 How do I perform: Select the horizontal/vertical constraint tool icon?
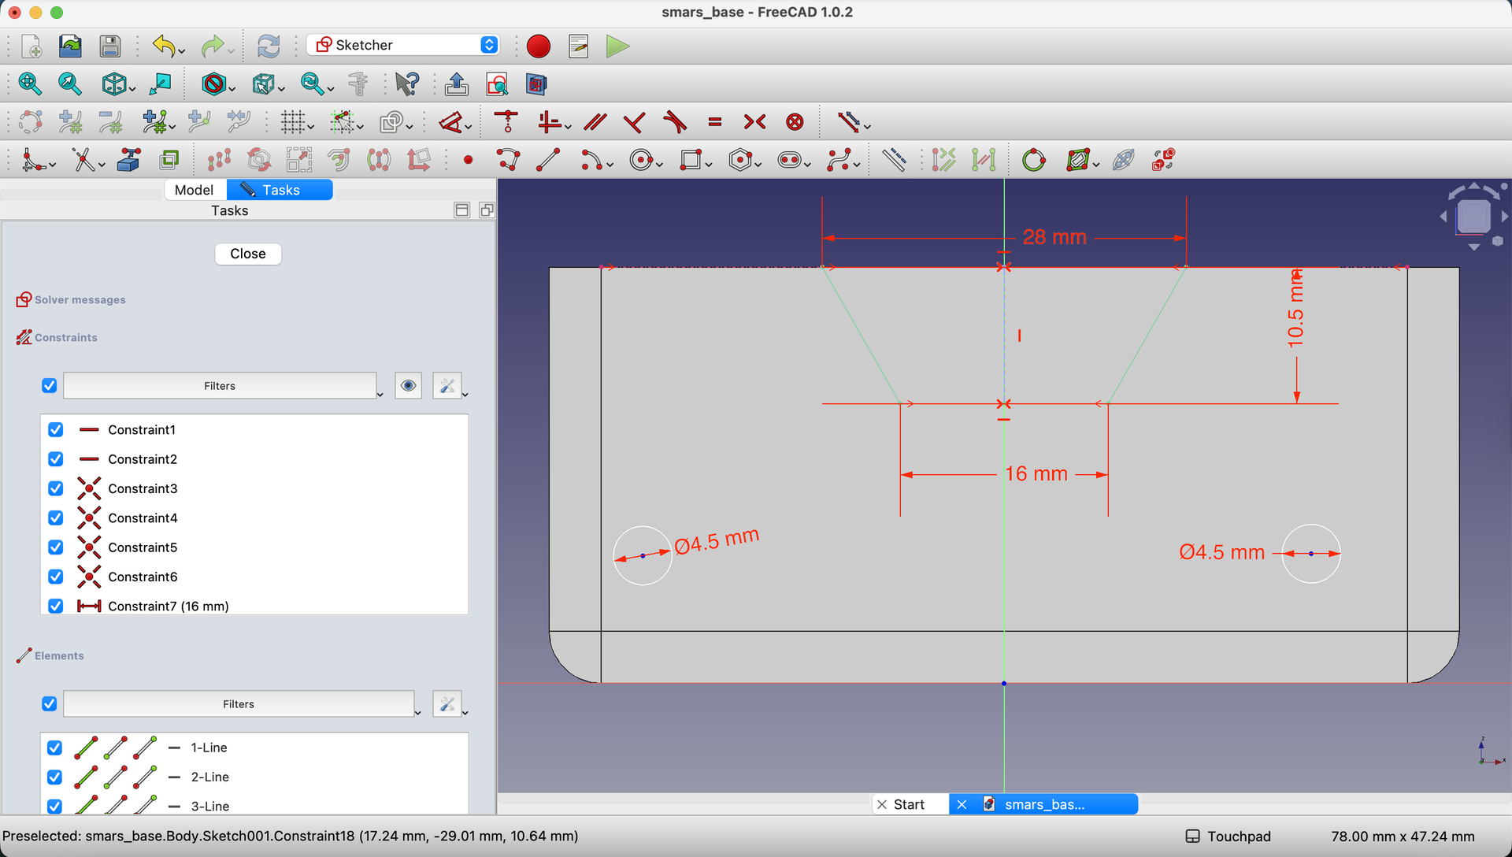[550, 122]
